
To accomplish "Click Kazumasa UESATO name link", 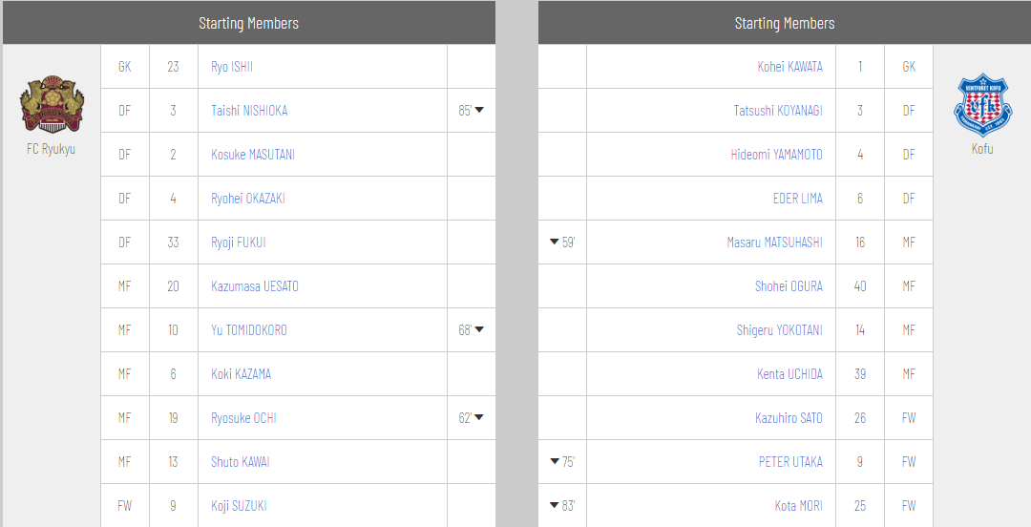I will click(255, 286).
